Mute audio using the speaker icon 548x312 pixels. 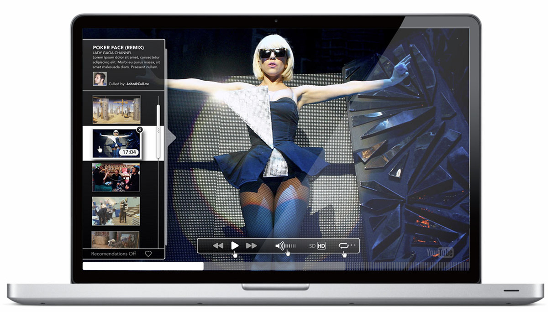tap(279, 245)
